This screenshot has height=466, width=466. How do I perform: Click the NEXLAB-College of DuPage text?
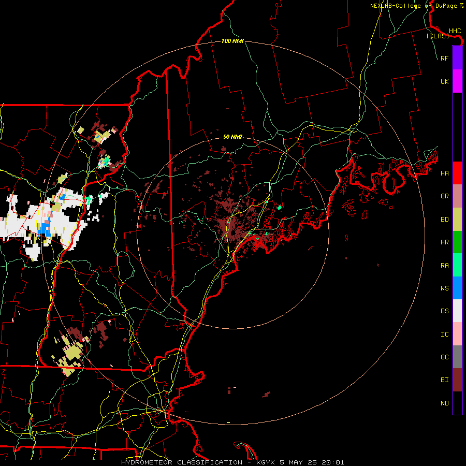tap(414, 6)
